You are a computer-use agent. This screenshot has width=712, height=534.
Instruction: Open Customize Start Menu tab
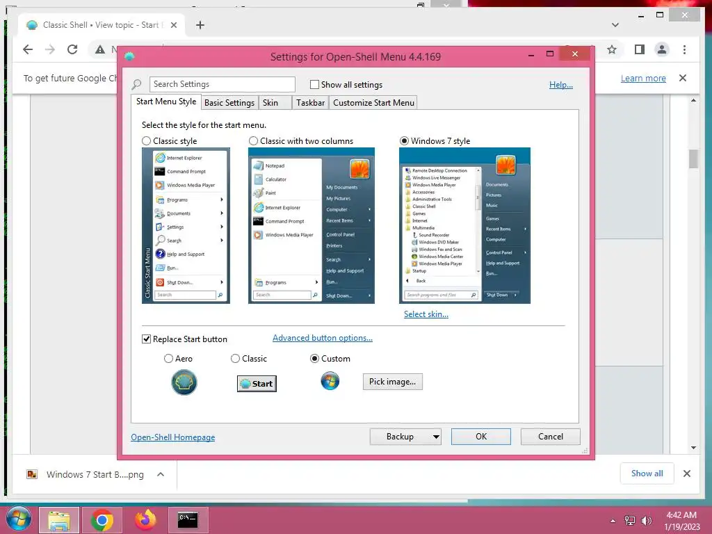tap(373, 103)
